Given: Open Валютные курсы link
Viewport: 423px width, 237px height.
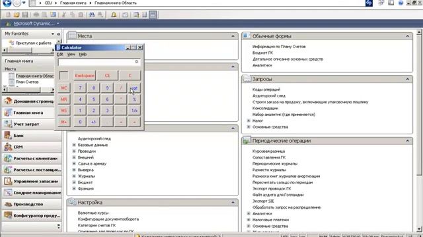Looking at the screenshot, I should pyautogui.click(x=93, y=213).
